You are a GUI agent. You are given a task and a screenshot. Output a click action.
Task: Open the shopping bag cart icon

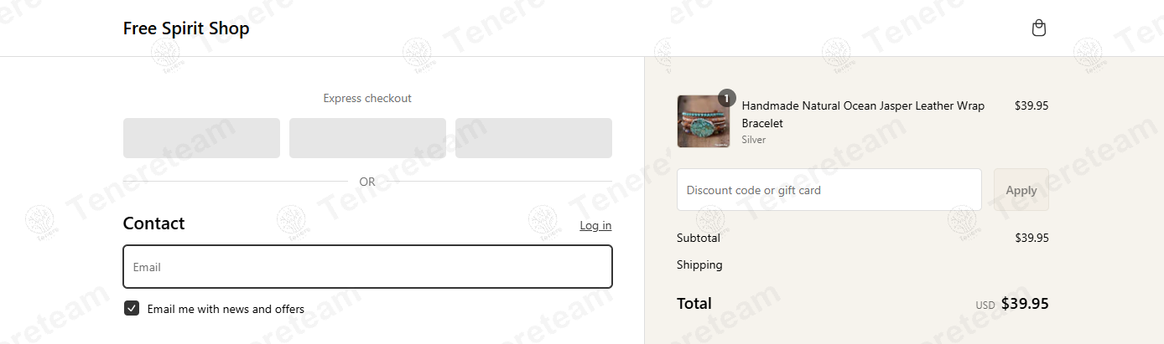(x=1038, y=28)
